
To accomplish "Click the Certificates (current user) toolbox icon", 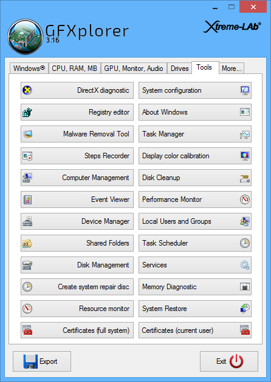I will (x=245, y=330).
